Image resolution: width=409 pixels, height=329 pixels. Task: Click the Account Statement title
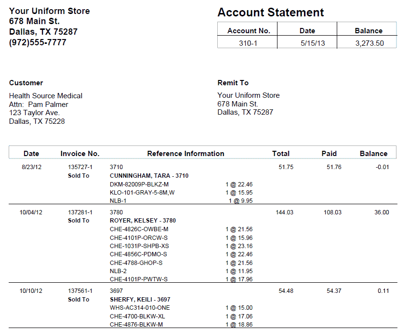click(x=270, y=13)
